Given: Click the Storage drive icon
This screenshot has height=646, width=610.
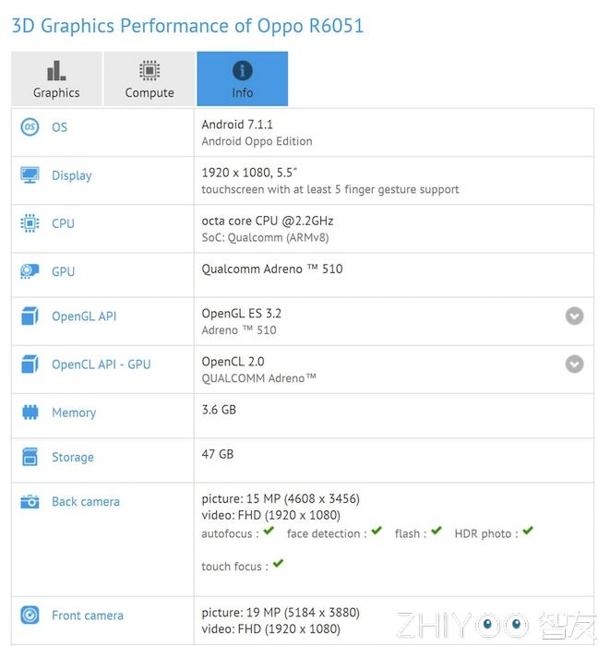Looking at the screenshot, I should pyautogui.click(x=30, y=457).
